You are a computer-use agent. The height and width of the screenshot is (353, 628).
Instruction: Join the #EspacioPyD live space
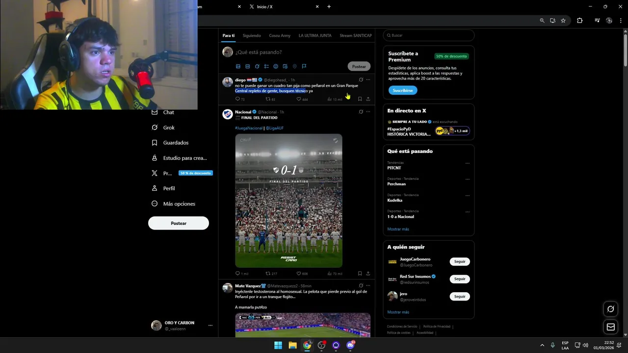(428, 128)
